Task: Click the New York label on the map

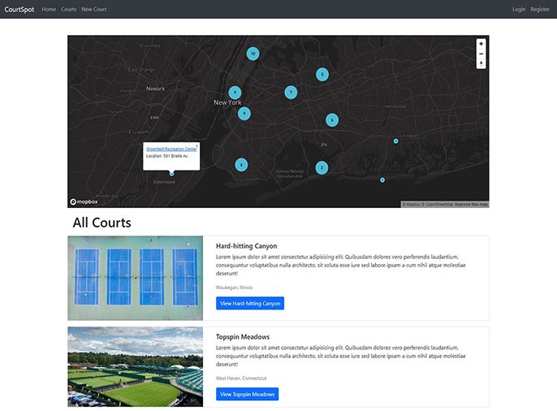Action: 227,102
